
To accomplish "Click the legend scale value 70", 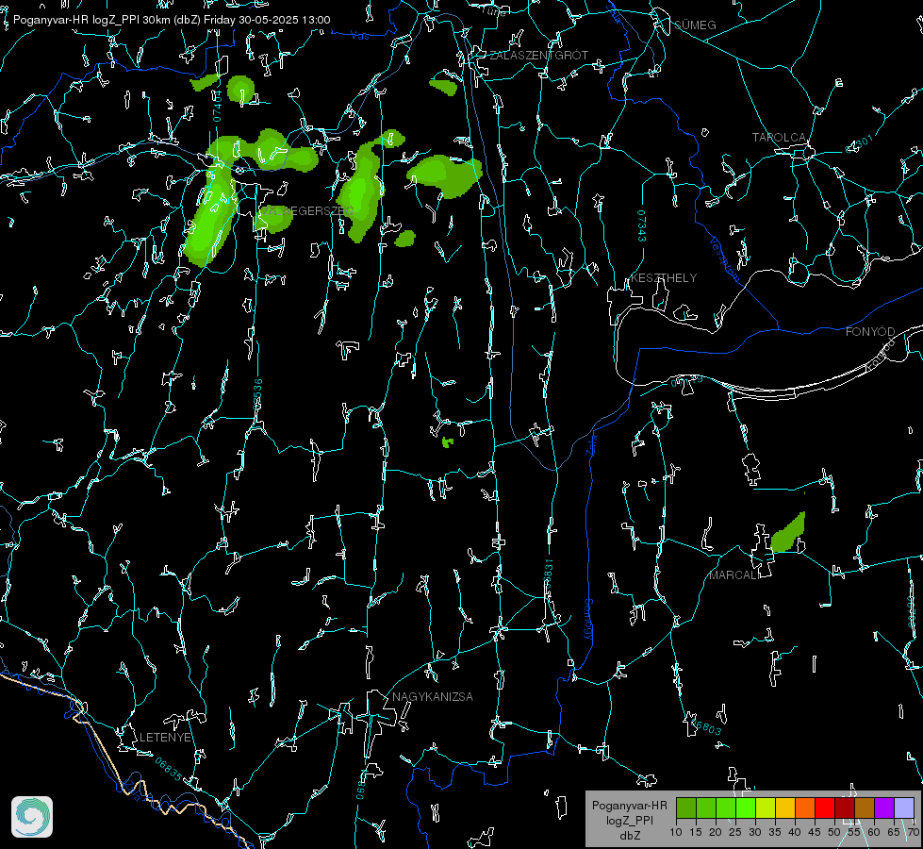I will tap(914, 832).
